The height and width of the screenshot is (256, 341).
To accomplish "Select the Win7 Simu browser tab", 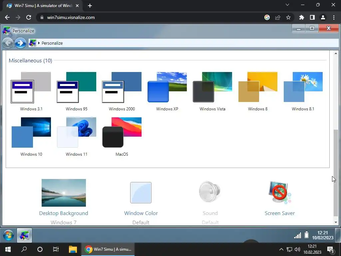I will coord(42,6).
